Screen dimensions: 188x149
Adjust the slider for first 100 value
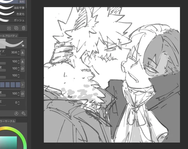[3, 63]
